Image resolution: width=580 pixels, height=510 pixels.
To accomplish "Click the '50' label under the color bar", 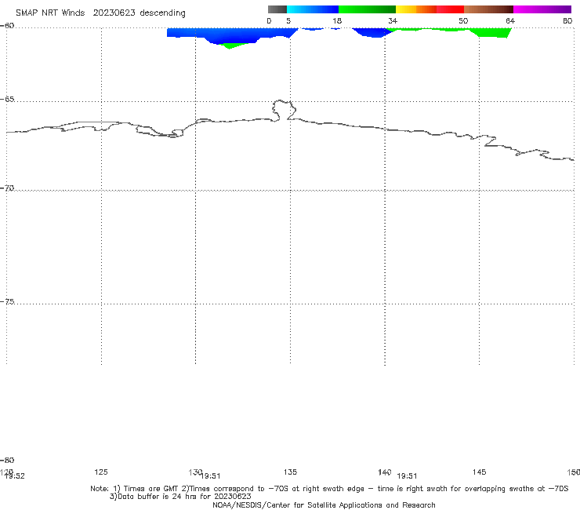I will click(x=463, y=21).
